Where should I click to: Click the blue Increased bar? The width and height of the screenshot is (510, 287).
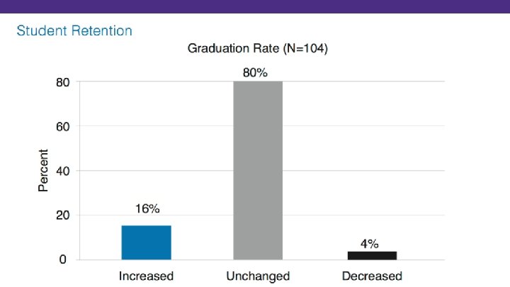tap(147, 242)
